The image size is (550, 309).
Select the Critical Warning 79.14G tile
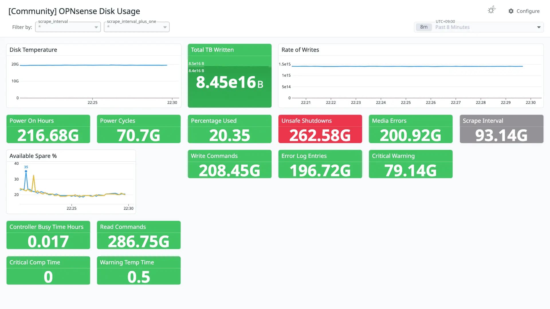click(x=410, y=164)
